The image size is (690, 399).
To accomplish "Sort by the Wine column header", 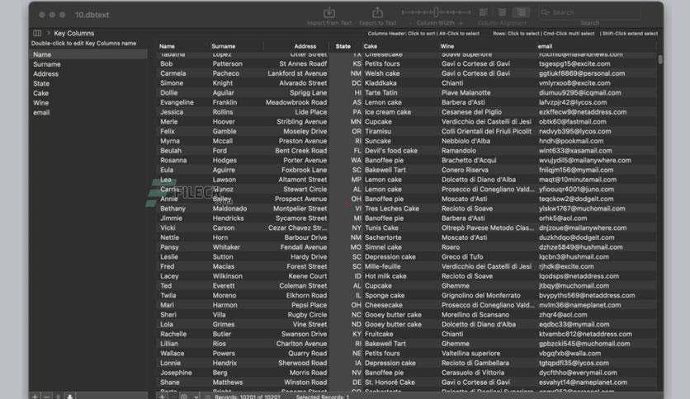I will (x=447, y=46).
